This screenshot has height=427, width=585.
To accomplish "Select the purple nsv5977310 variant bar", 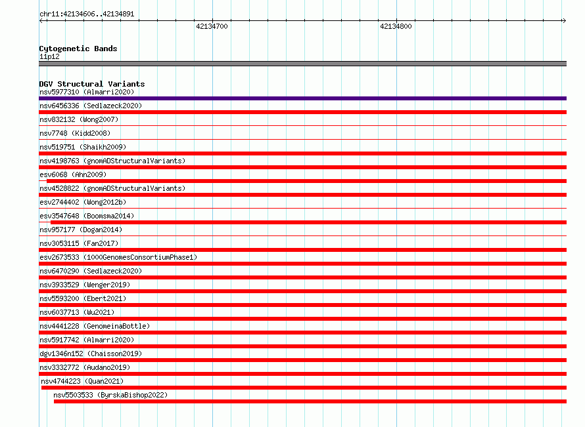I will 302,98.
